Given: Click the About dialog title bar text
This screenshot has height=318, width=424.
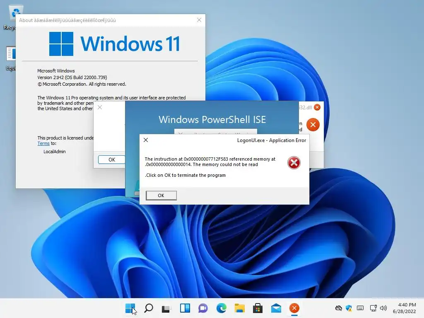Looking at the screenshot, I should pos(67,20).
